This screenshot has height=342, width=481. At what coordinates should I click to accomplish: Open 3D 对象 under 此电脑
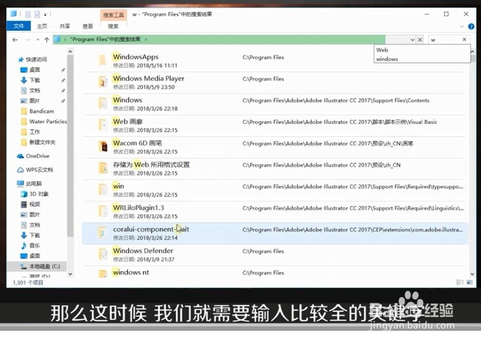pos(39,194)
